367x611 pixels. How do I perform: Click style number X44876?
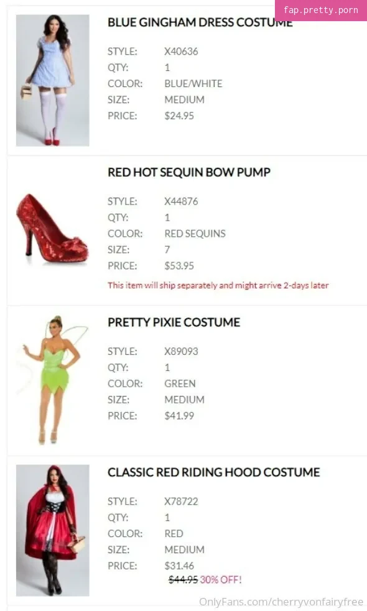point(181,201)
